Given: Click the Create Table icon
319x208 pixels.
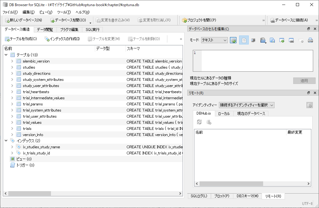Looking at the screenshot, I should tap(7, 39).
